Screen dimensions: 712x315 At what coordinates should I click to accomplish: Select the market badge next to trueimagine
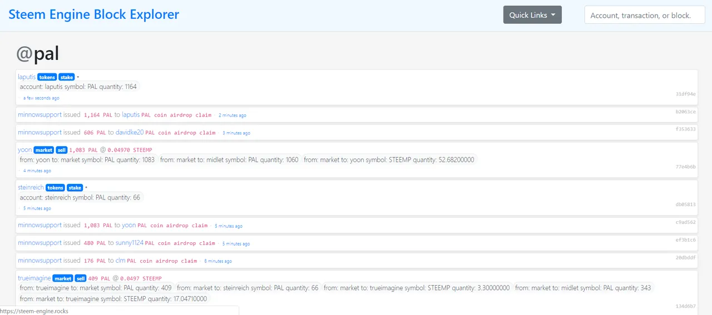pyautogui.click(x=63, y=278)
